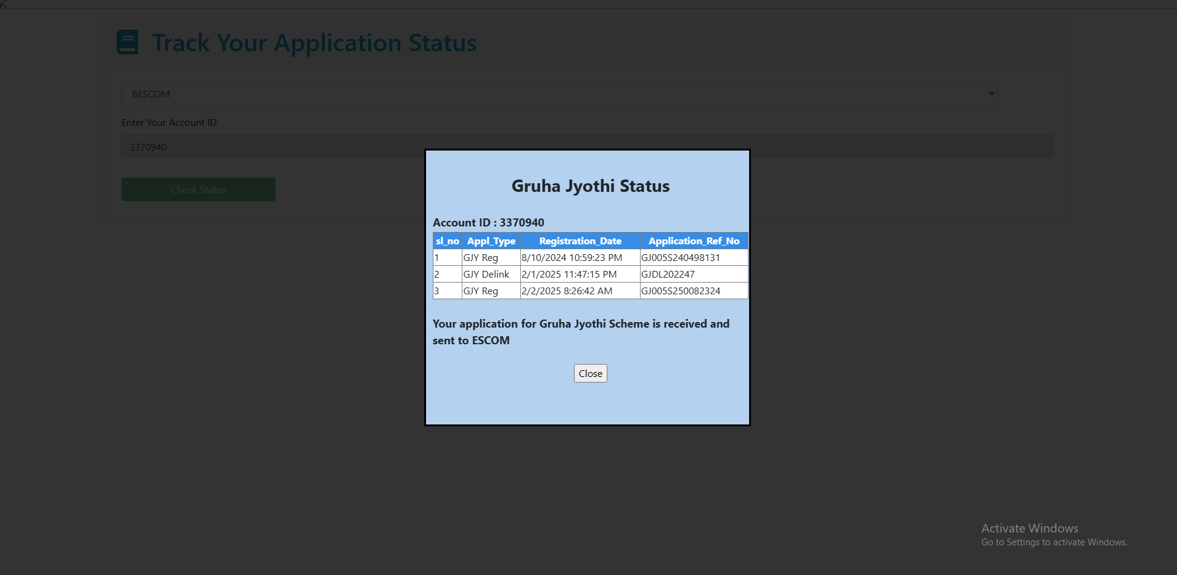Click the book icon beside the page title
Viewport: 1177px width, 575px height.
point(128,43)
